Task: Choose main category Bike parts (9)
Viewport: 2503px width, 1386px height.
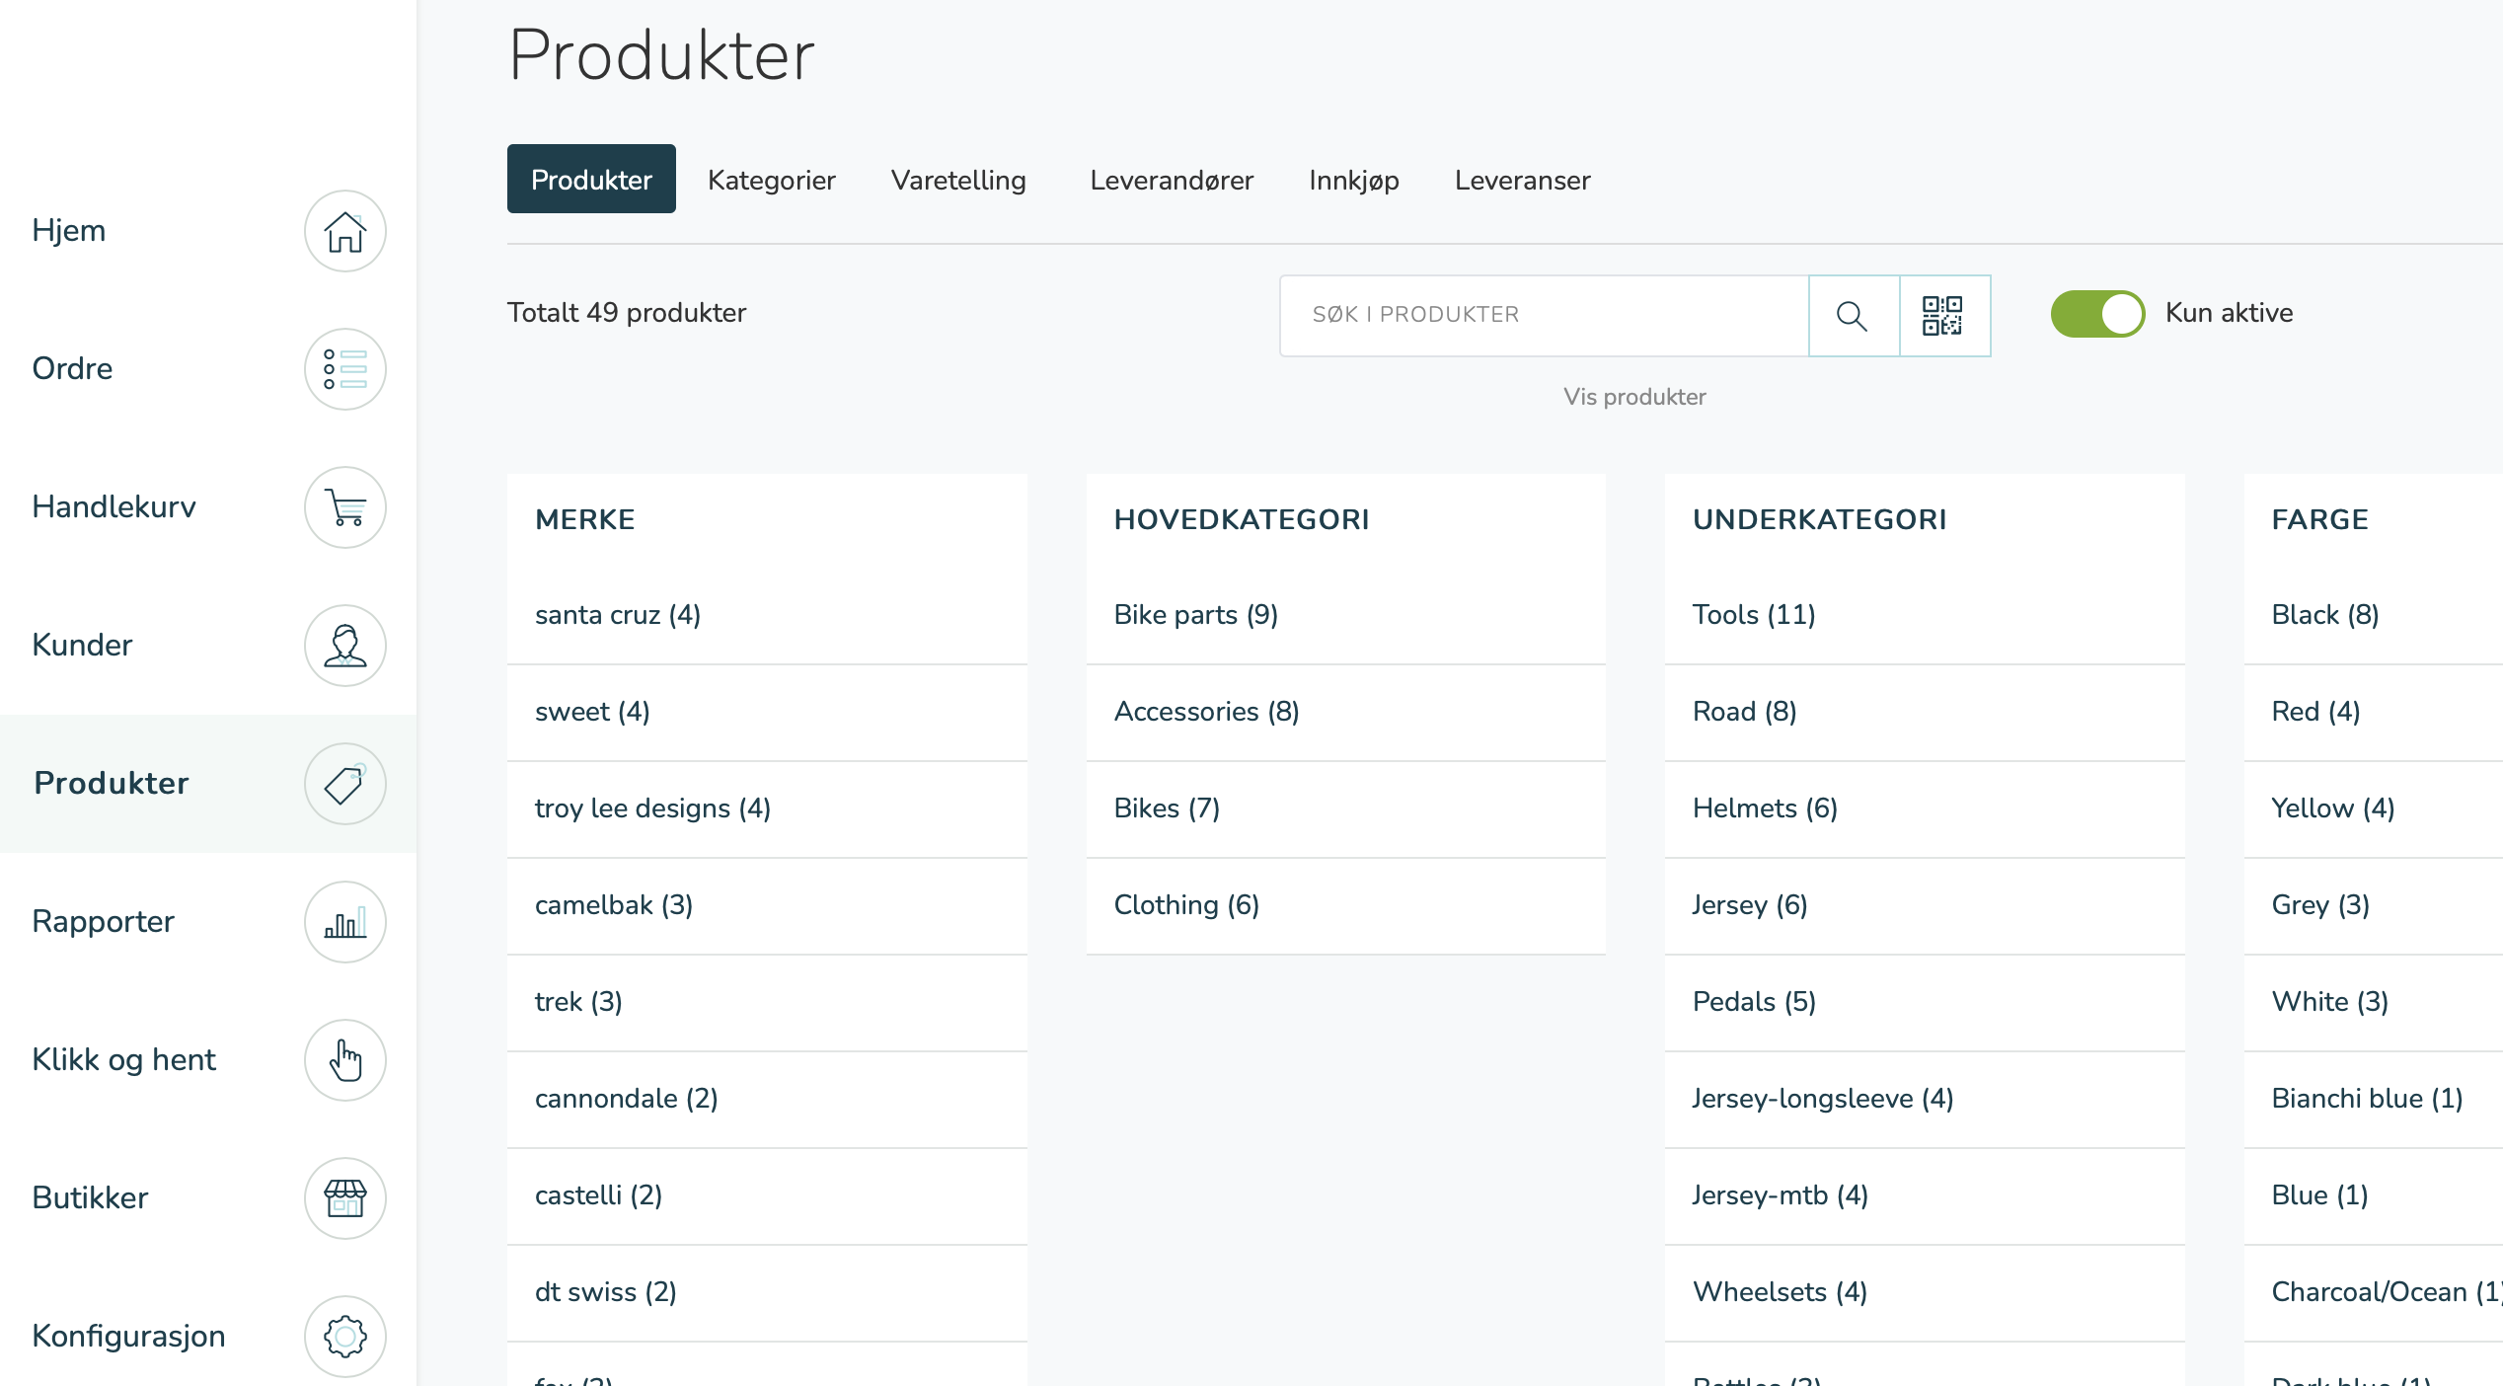Action: point(1346,615)
